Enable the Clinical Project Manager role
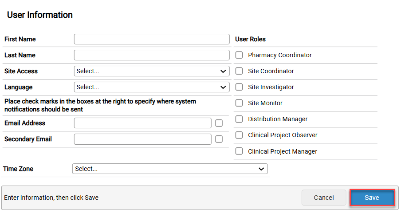The height and width of the screenshot is (210, 401). [239, 151]
